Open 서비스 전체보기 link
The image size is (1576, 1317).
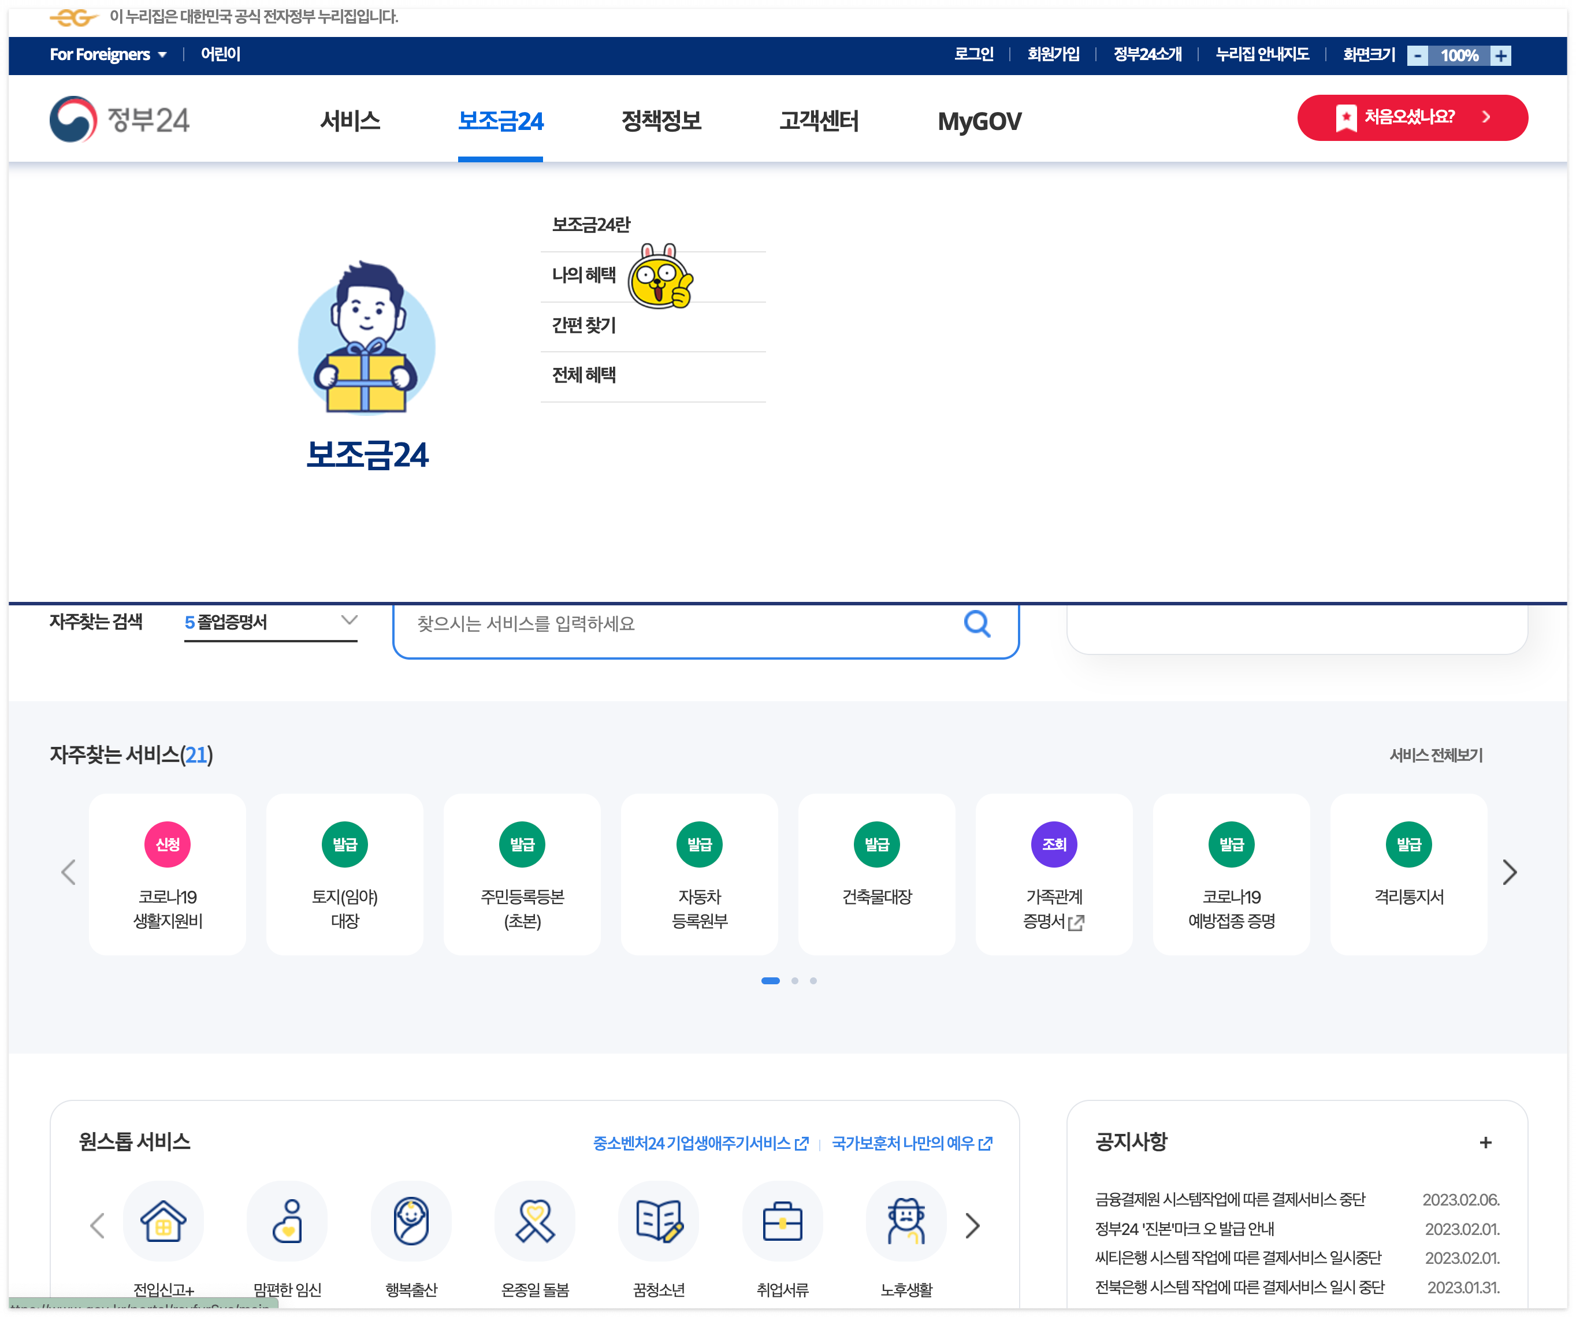click(1436, 756)
